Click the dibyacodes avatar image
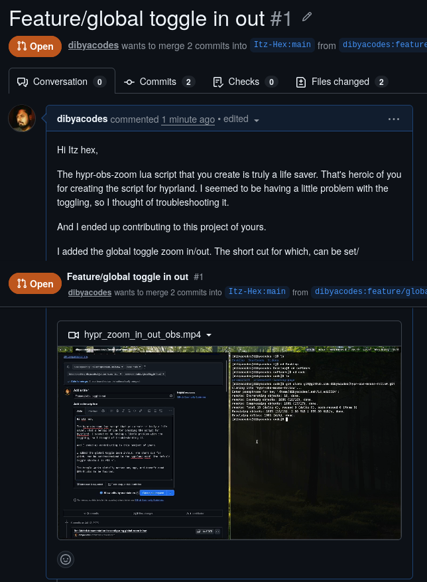The height and width of the screenshot is (582, 427). (x=22, y=118)
